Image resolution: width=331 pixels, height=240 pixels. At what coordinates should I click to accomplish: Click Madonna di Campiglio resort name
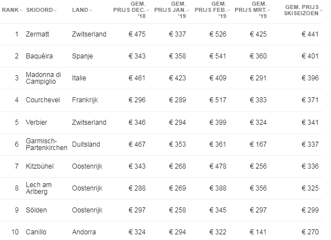pos(44,78)
